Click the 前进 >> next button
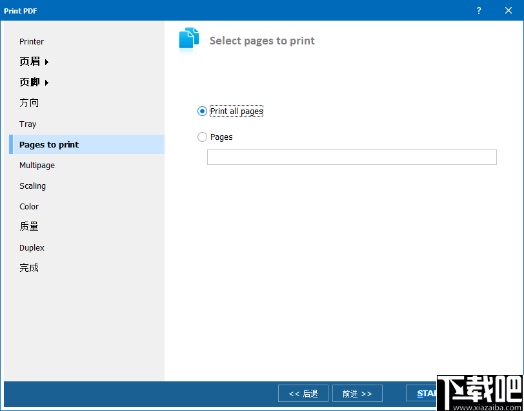 [x=357, y=393]
